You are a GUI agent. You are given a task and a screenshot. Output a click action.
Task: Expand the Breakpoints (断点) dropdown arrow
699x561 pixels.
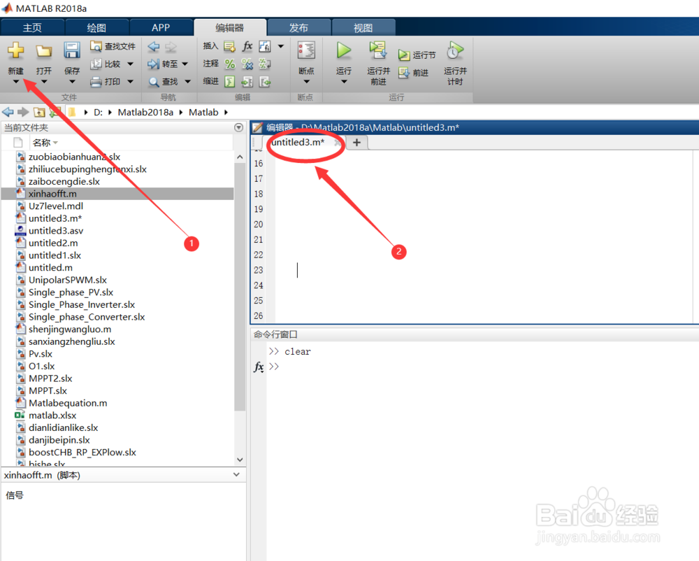306,82
